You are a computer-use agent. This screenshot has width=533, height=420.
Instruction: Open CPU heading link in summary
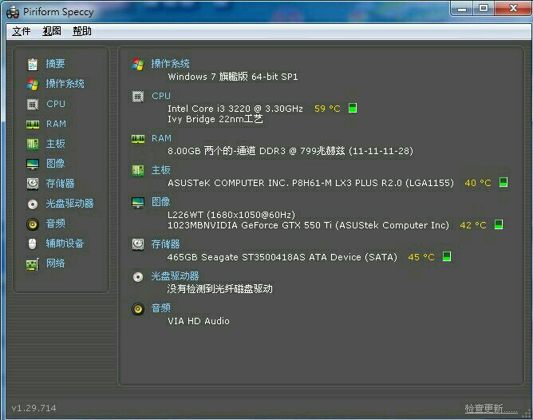[161, 96]
